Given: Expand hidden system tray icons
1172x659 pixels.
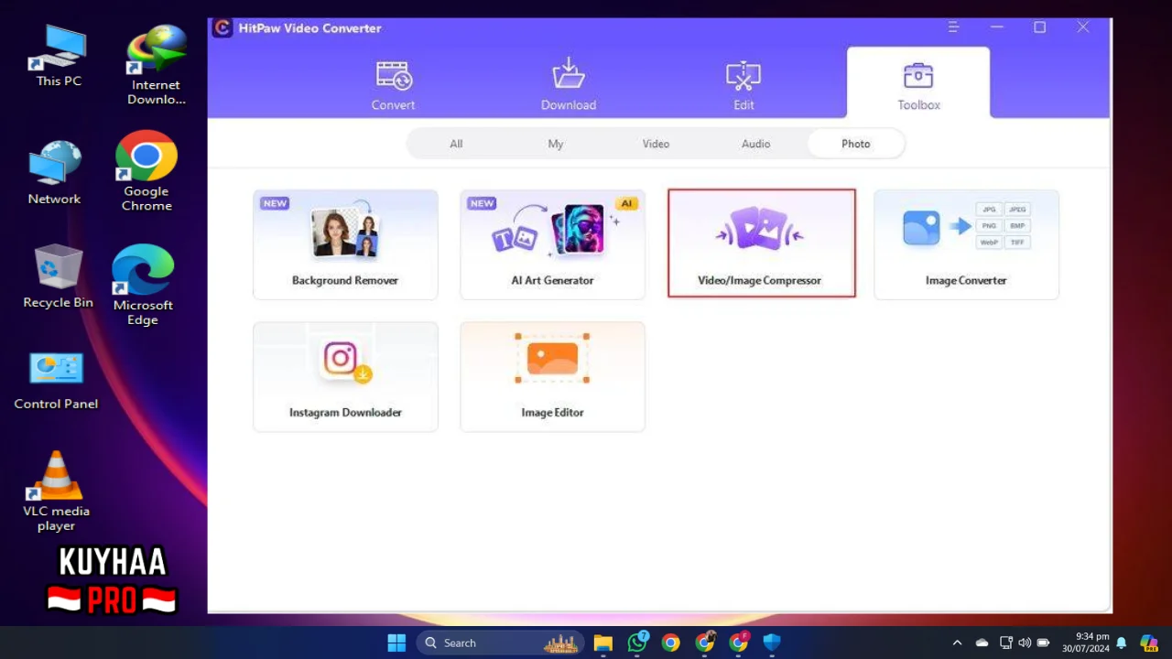Looking at the screenshot, I should 958,643.
